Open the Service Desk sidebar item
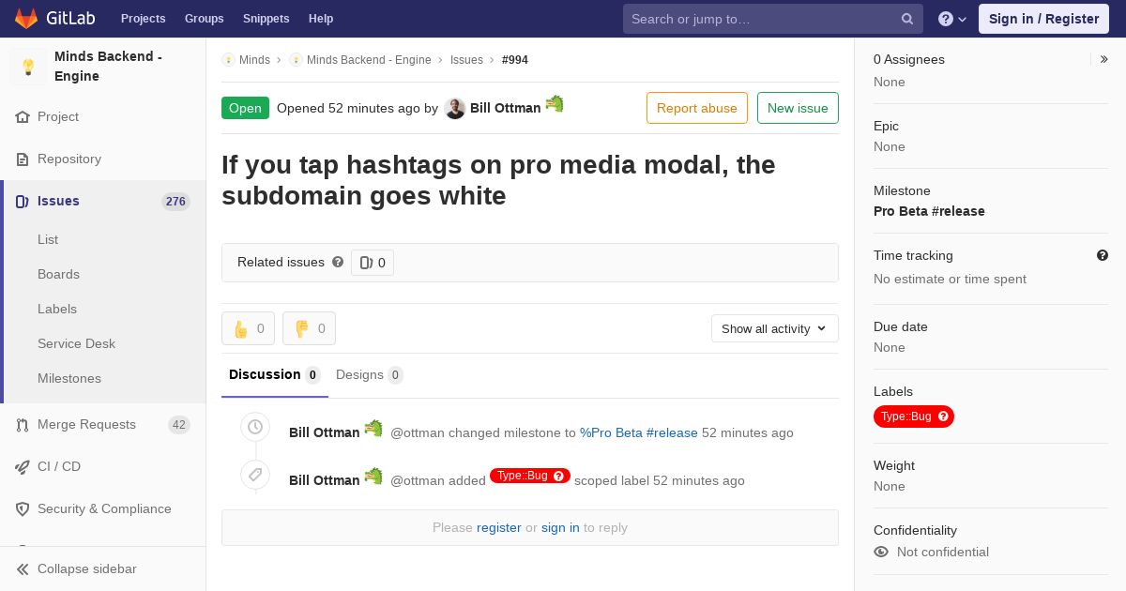The height and width of the screenshot is (591, 1126). [x=76, y=343]
